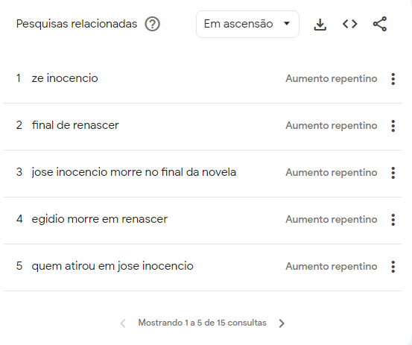
Task: Open query jose inocencio morre no final
Action: click(x=134, y=172)
